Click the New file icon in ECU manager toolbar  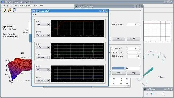click(x=5, y=10)
